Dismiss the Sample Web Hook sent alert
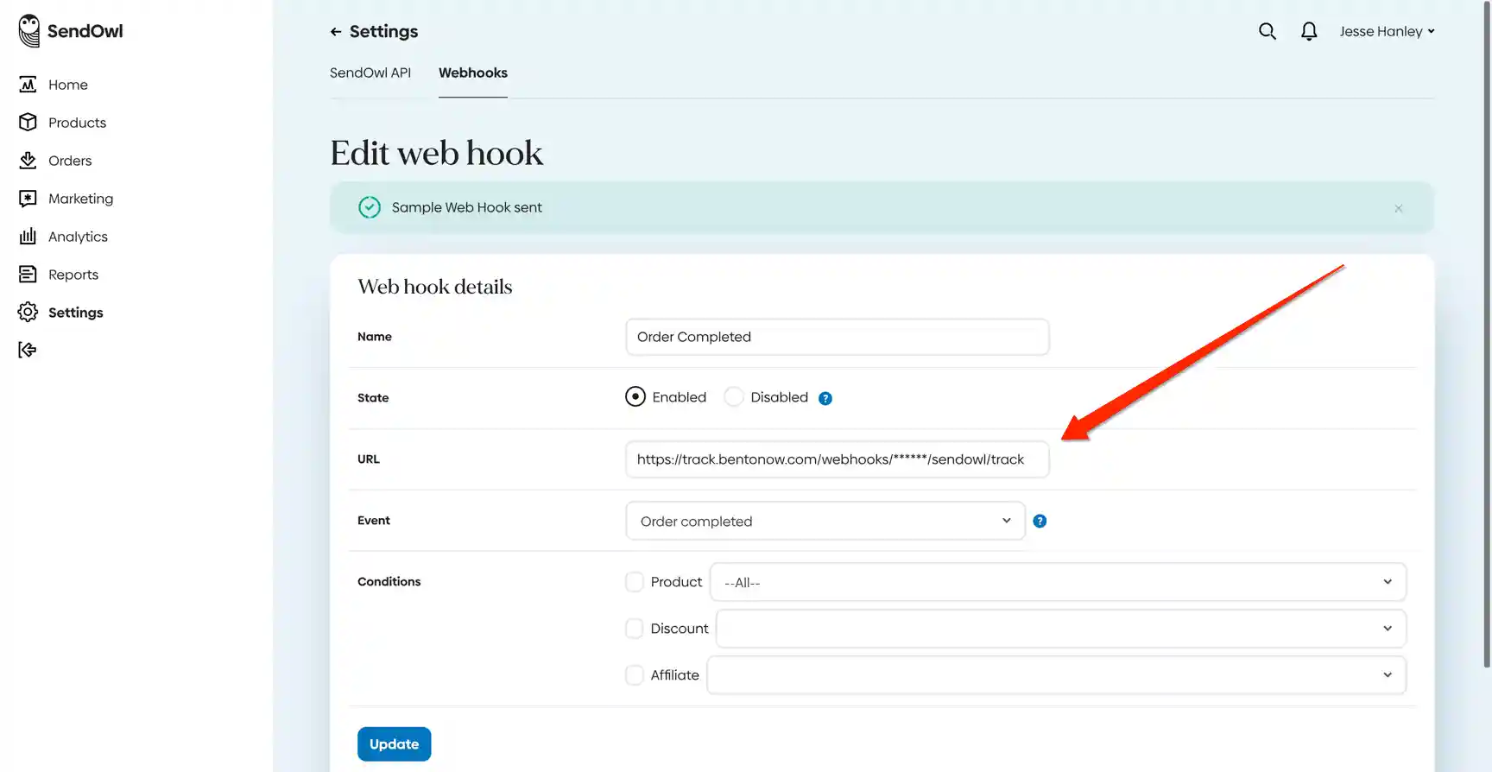1492x772 pixels. click(1398, 208)
